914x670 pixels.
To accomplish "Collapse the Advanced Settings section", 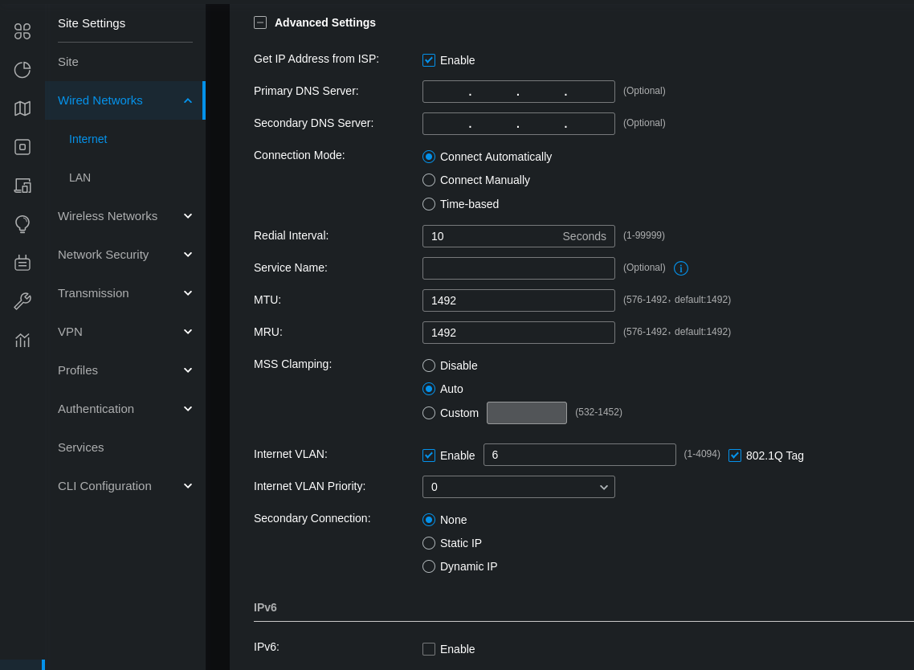I will pyautogui.click(x=260, y=22).
